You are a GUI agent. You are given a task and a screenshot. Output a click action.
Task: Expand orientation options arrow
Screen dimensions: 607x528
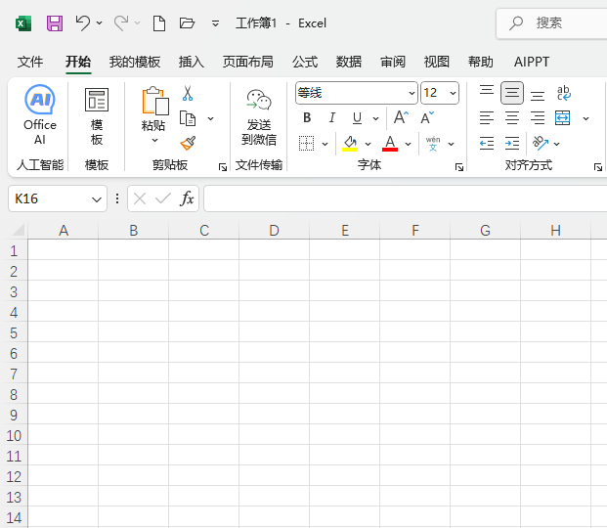(556, 144)
